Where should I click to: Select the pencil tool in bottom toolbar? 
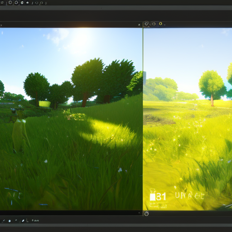(4, 221)
